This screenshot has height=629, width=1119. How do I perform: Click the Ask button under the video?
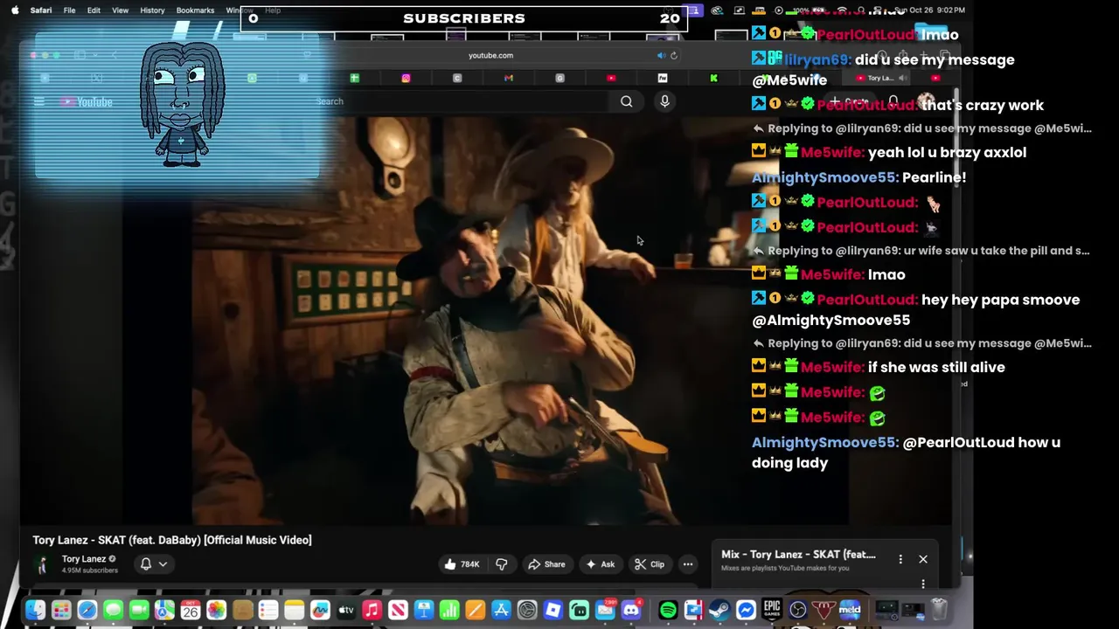(x=600, y=564)
